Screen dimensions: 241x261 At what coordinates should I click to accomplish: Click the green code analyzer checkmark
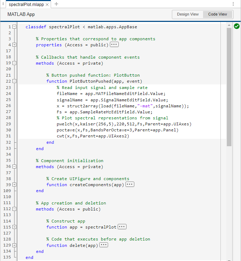pyautogui.click(x=237, y=26)
